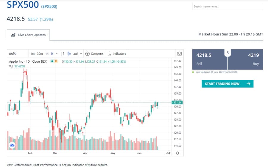This screenshot has width=268, height=167.
Task: Select the 30m interval
Action: [40, 54]
